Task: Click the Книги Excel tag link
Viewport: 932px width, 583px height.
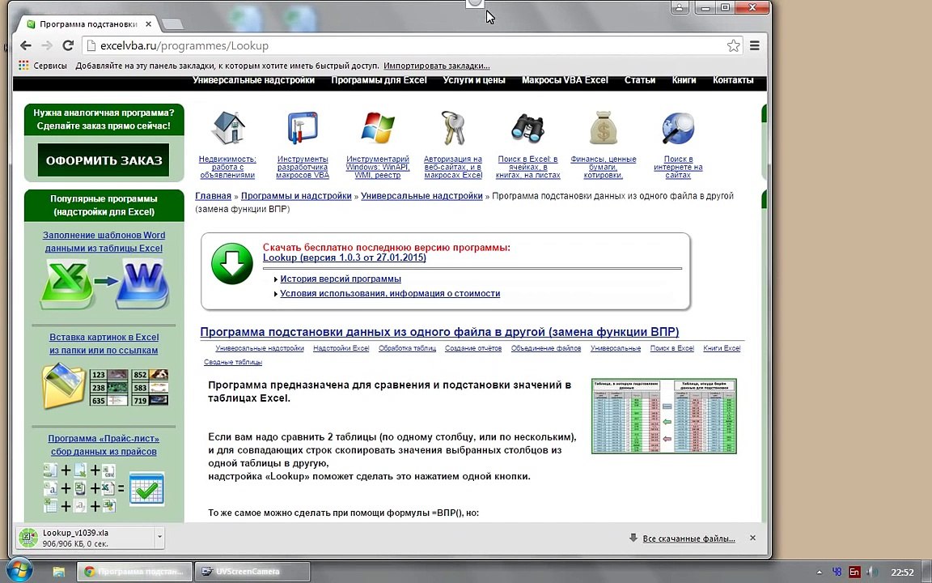Action: [722, 348]
